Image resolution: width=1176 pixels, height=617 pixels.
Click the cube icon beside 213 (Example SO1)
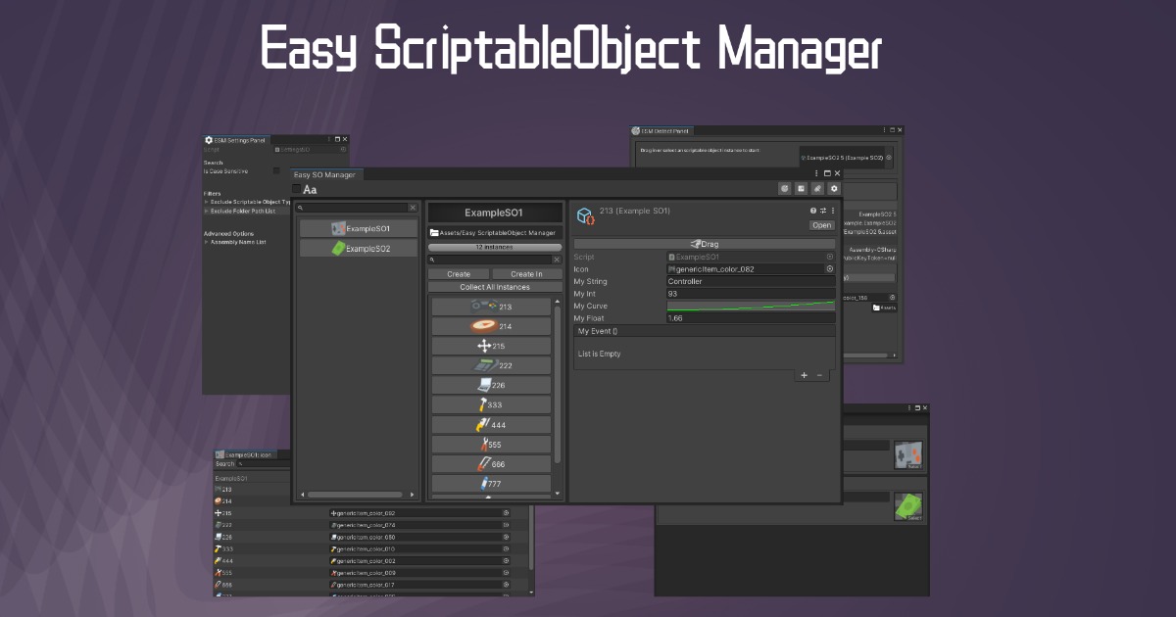click(x=584, y=214)
